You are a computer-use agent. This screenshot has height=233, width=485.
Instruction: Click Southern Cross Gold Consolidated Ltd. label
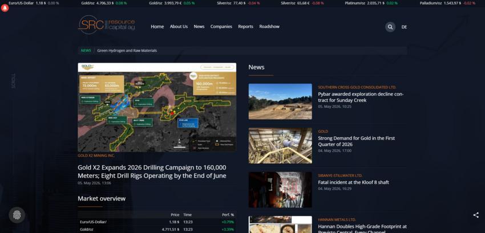click(x=357, y=88)
